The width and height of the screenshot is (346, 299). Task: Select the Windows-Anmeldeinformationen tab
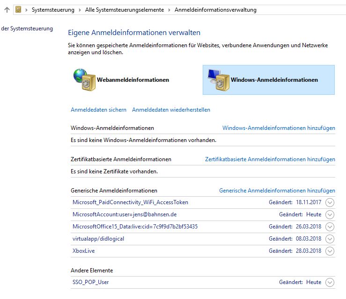(269, 80)
